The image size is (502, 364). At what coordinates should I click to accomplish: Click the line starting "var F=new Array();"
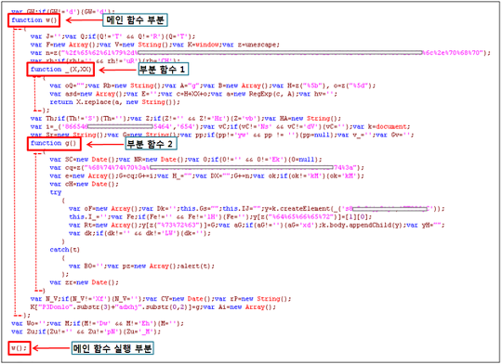point(155,45)
